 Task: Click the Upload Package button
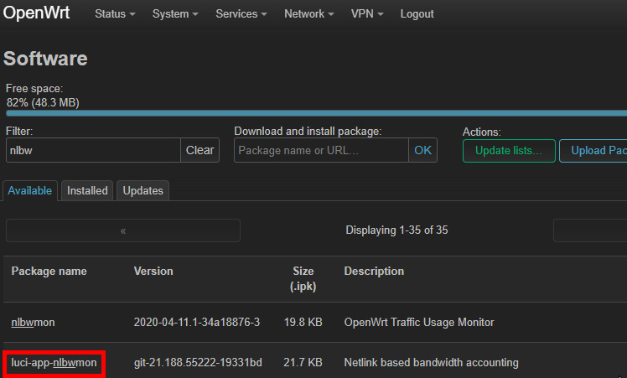pyautogui.click(x=593, y=151)
